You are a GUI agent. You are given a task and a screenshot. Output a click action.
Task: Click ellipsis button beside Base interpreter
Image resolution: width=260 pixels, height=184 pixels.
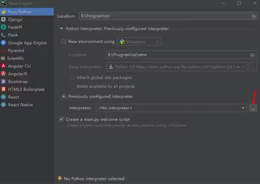pyautogui.click(x=253, y=67)
